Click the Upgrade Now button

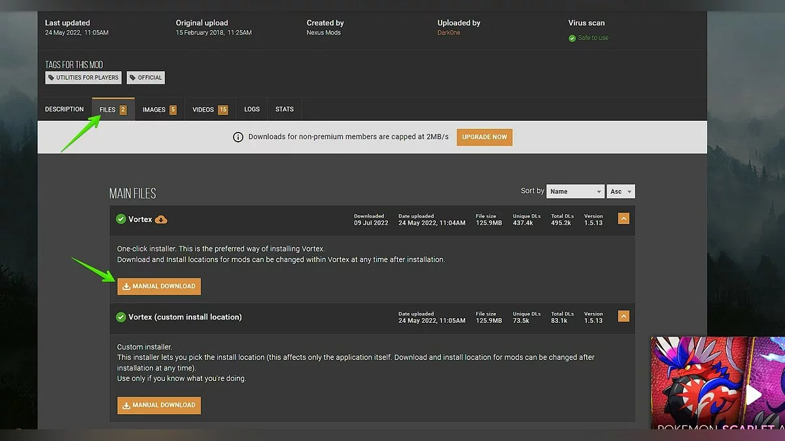(484, 137)
